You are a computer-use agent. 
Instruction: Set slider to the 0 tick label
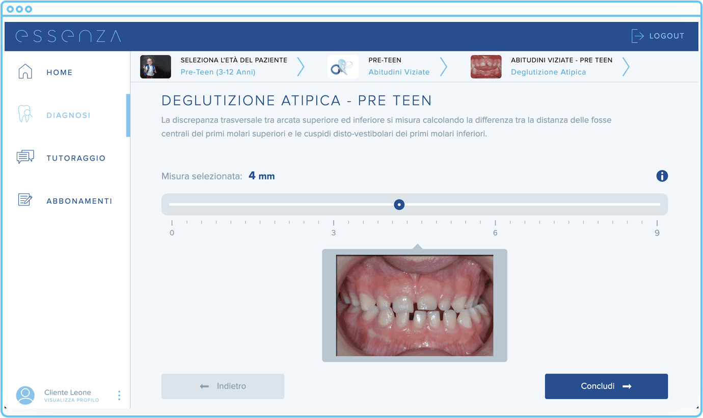172,233
